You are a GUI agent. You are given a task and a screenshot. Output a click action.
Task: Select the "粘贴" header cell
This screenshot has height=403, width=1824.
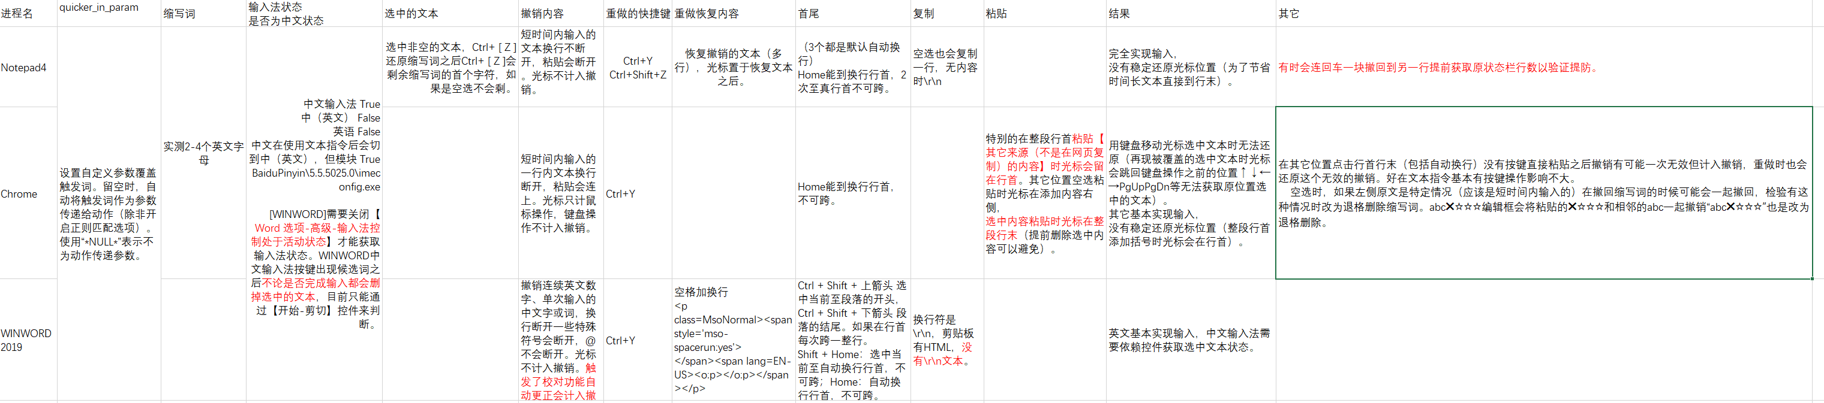pos(1045,13)
